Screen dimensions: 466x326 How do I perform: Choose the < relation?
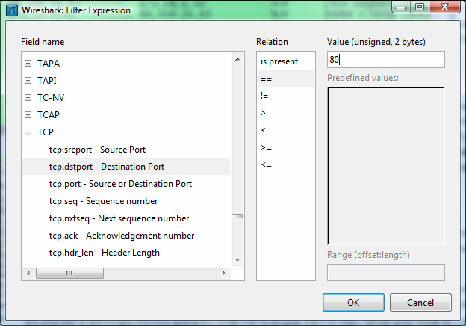click(263, 130)
